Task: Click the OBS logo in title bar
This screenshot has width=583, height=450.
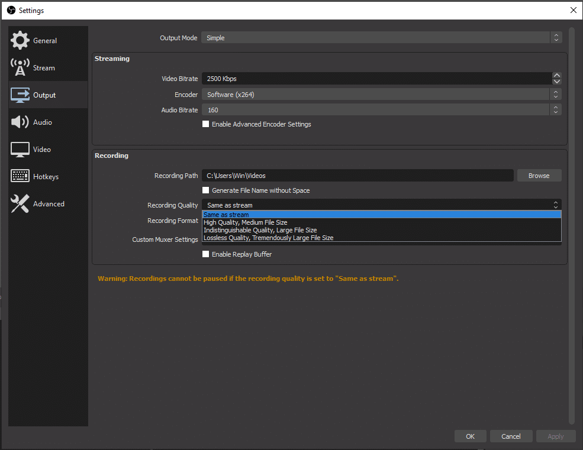Action: [x=11, y=10]
